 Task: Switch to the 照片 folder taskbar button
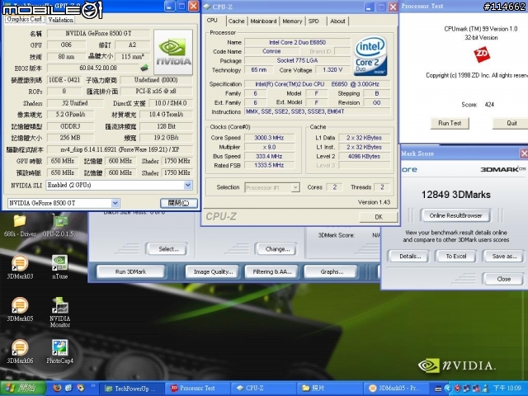pyautogui.click(x=330, y=389)
